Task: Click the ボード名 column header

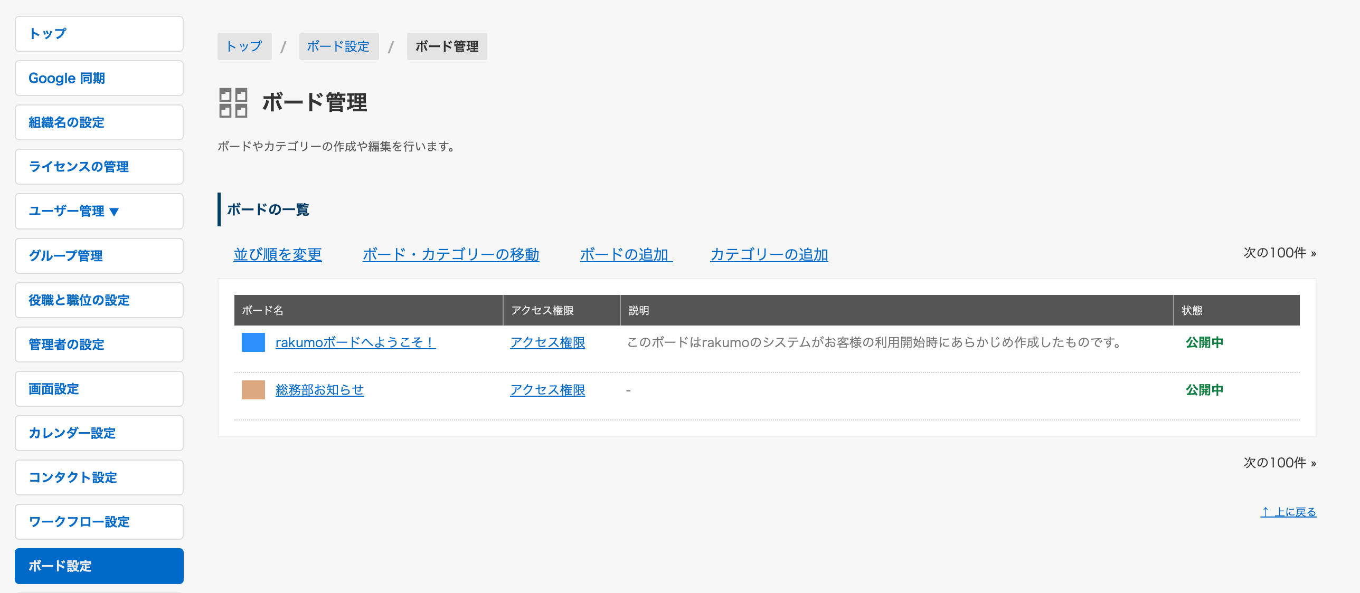Action: 369,310
